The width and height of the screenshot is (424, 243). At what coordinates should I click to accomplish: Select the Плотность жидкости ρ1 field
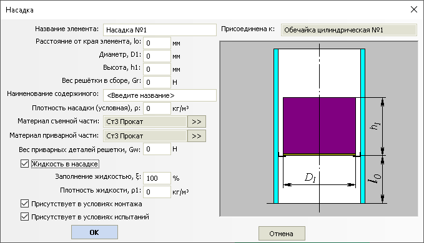click(x=157, y=192)
